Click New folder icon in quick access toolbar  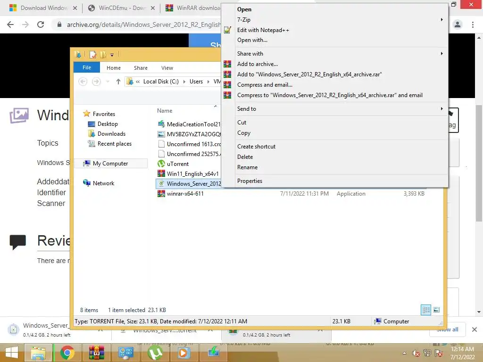(x=103, y=55)
